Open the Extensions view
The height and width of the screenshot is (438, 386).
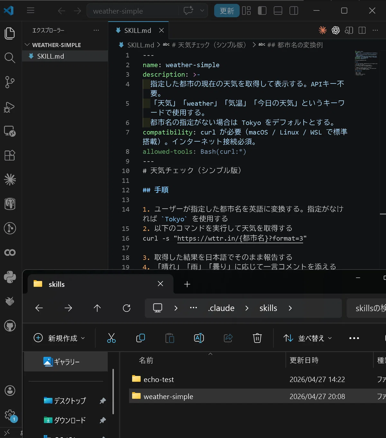[x=10, y=155]
